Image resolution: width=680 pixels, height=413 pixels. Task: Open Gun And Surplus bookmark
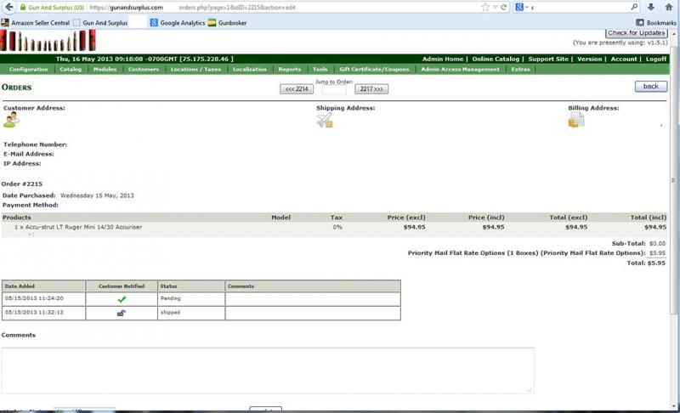[100, 23]
